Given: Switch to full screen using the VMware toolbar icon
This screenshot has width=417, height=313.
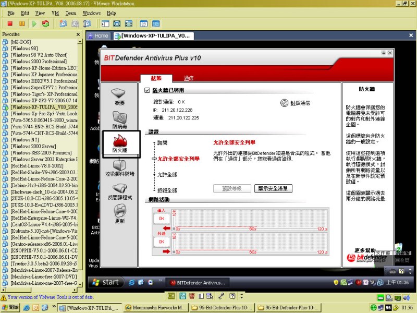Looking at the screenshot, I should point(128,23).
